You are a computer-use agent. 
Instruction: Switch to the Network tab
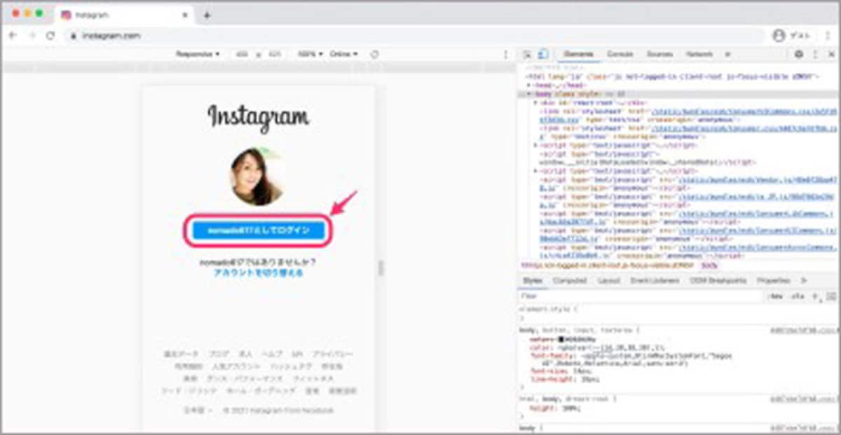click(699, 54)
